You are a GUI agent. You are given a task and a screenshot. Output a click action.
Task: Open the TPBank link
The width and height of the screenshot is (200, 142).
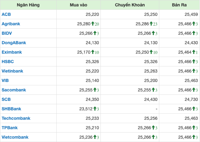(9, 128)
